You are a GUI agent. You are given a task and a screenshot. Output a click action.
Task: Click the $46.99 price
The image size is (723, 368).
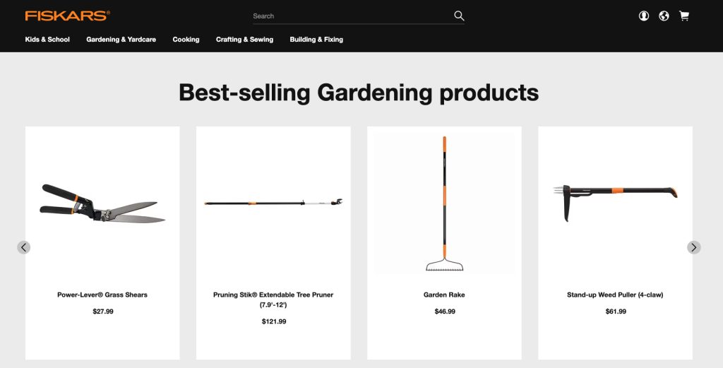click(445, 311)
